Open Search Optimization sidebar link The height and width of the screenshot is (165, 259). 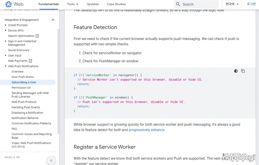[x=21, y=36]
